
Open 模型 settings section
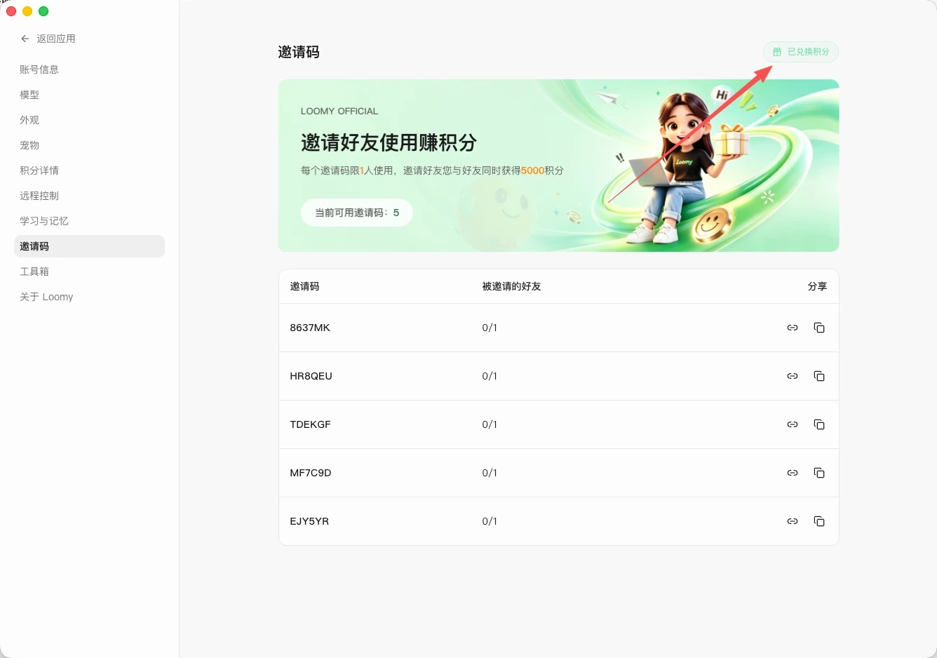[89, 95]
